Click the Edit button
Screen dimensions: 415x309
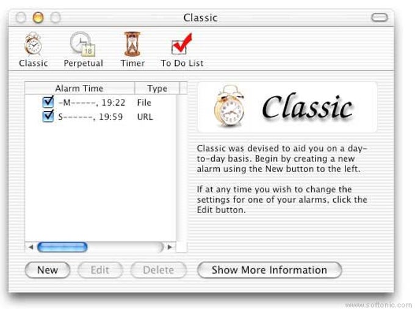pos(100,270)
